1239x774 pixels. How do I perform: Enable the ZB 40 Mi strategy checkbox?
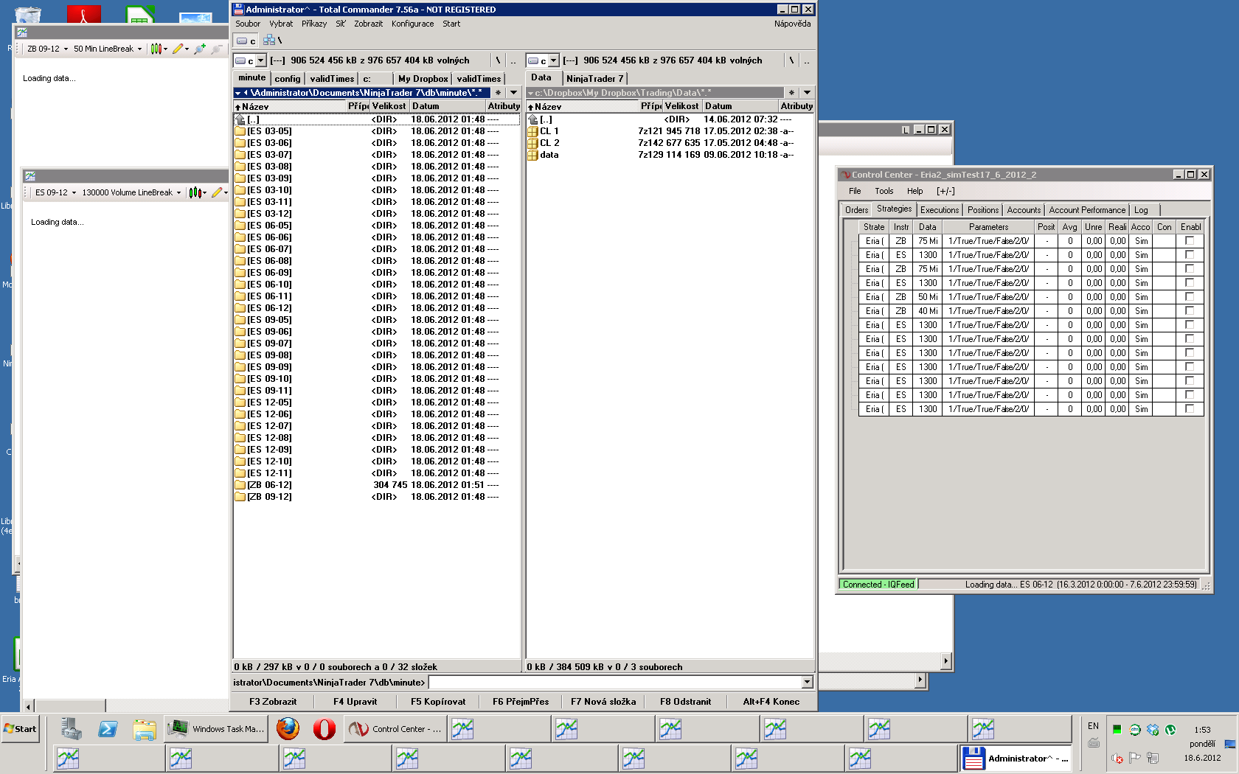(x=1190, y=311)
